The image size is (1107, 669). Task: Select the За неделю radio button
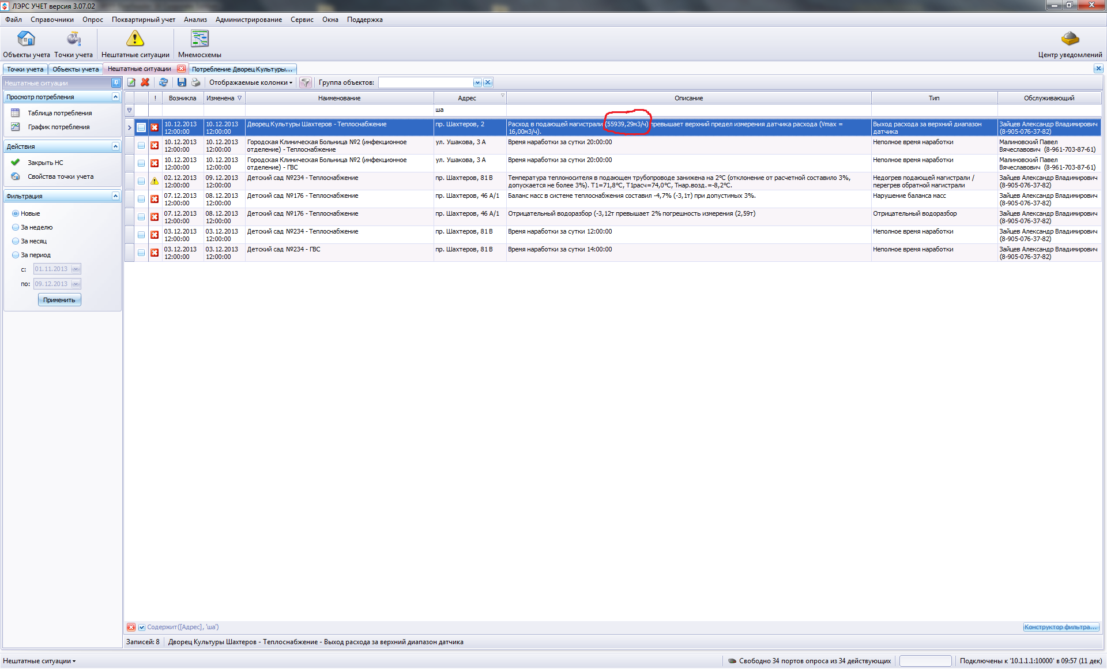16,227
